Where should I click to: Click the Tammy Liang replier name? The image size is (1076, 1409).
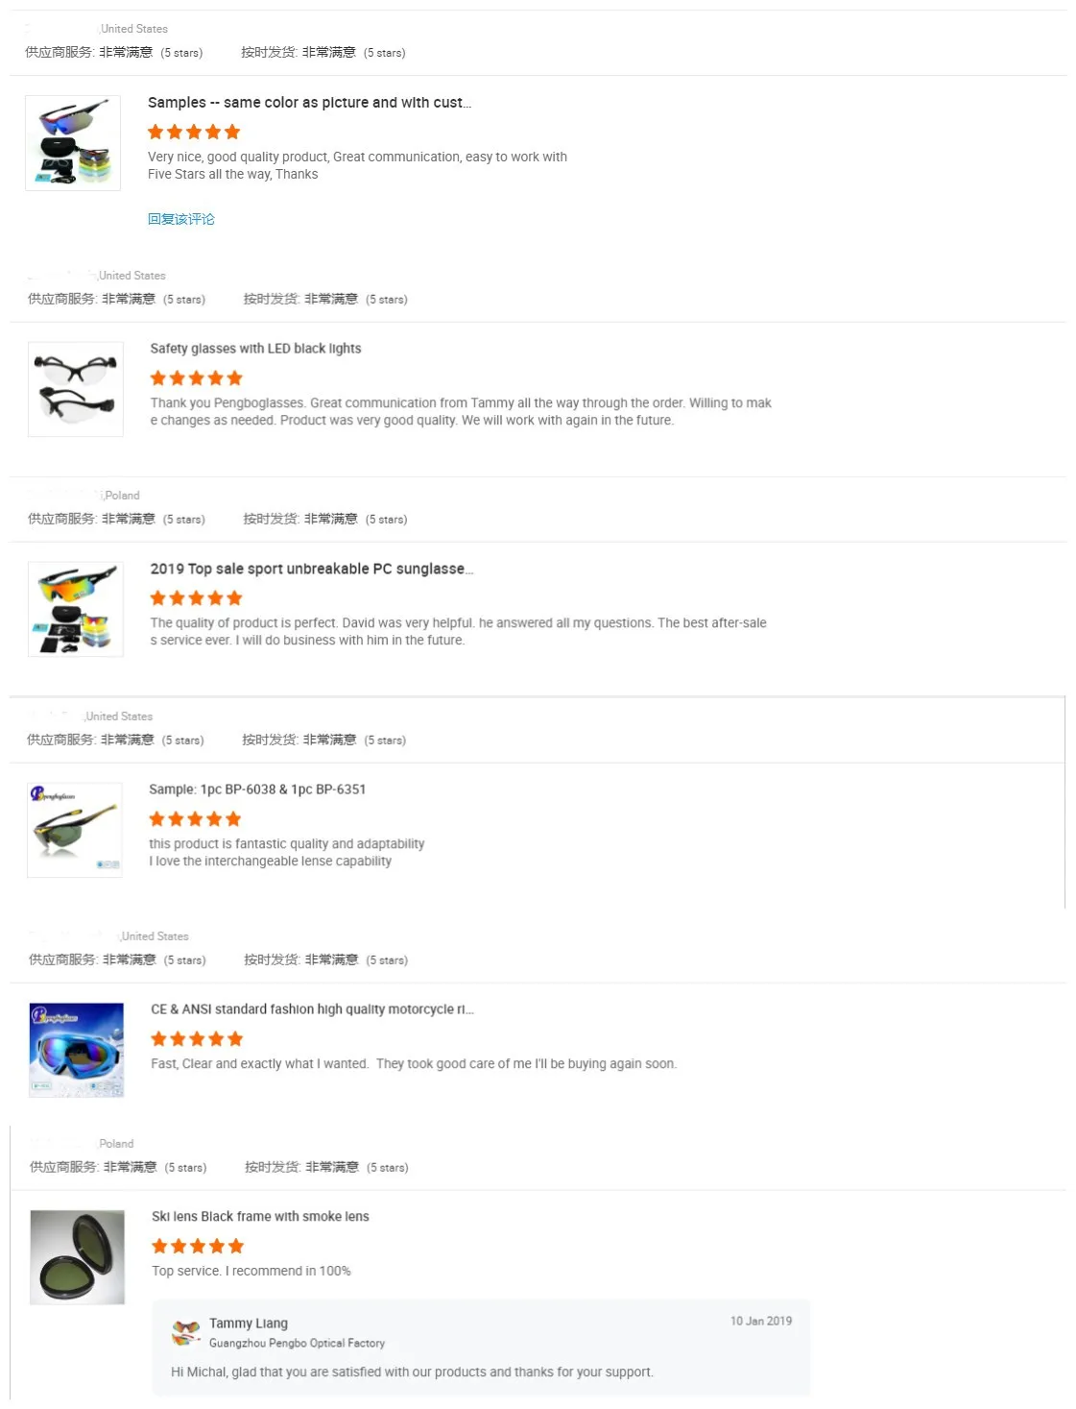click(249, 1323)
